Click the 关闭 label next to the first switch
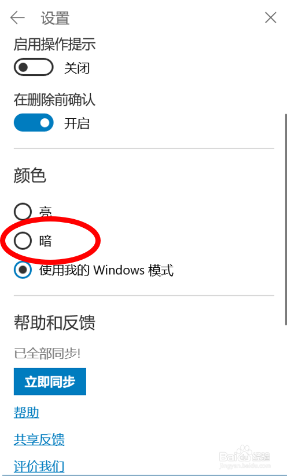The width and height of the screenshot is (287, 476). (x=77, y=68)
